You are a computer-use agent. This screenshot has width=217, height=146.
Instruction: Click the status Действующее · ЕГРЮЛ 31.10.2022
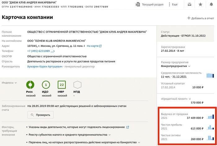183,36
